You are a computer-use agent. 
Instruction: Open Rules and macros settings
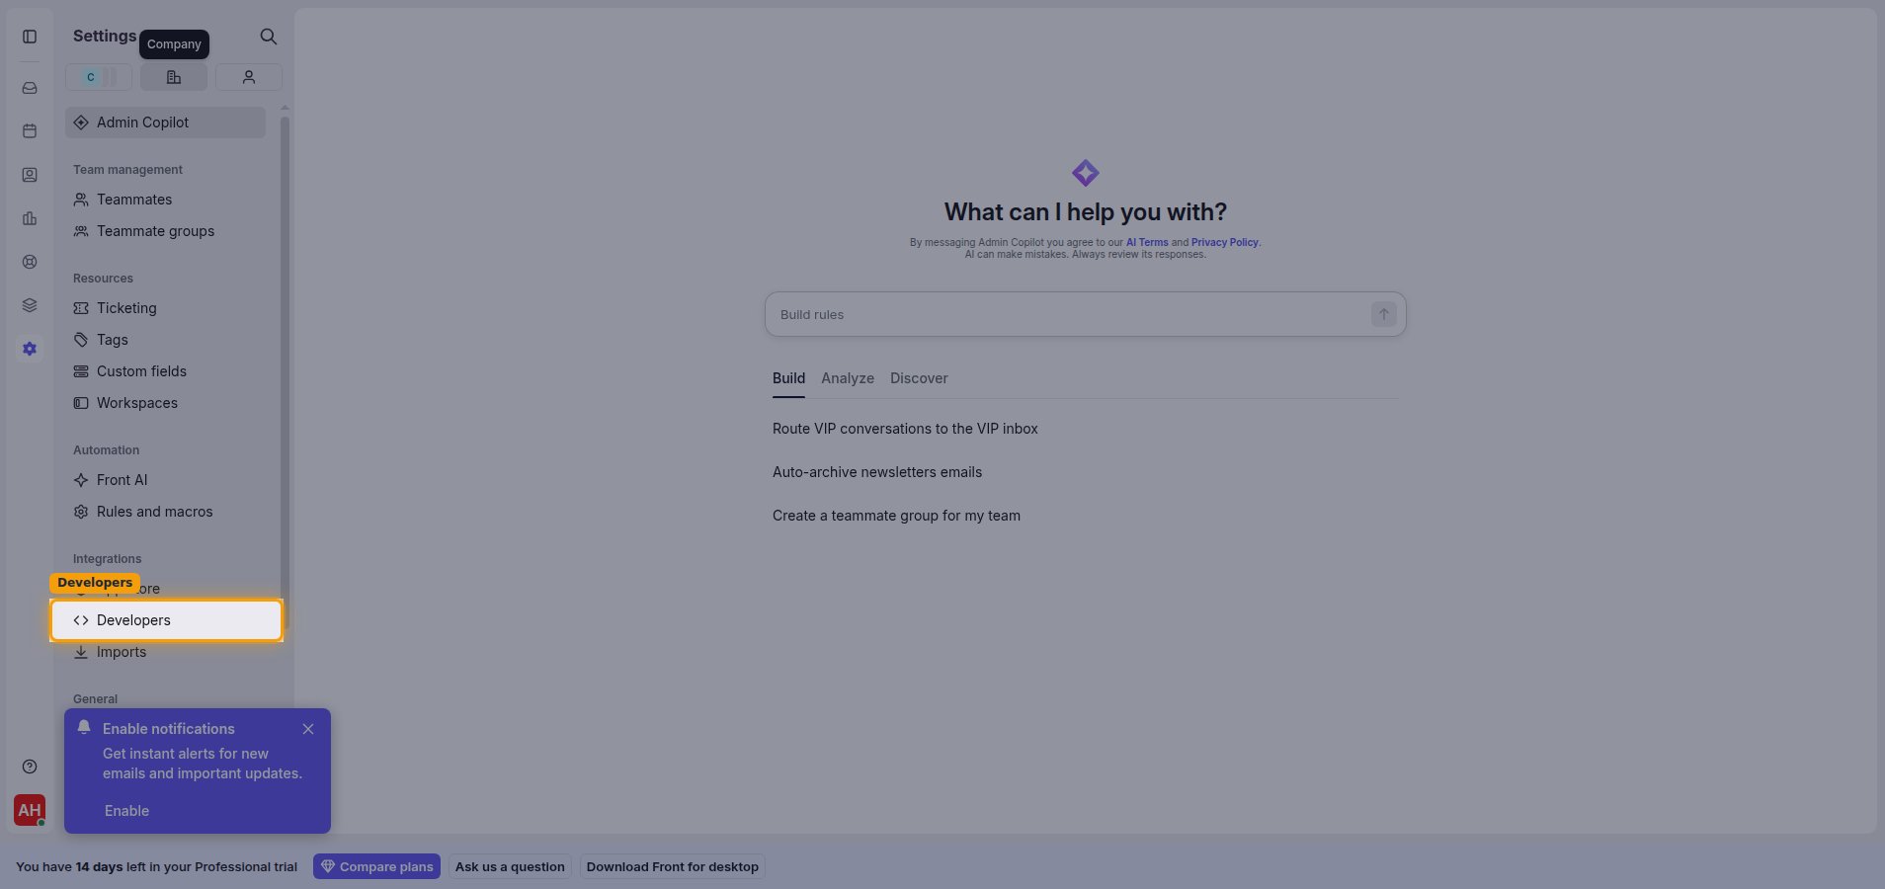(x=165, y=512)
